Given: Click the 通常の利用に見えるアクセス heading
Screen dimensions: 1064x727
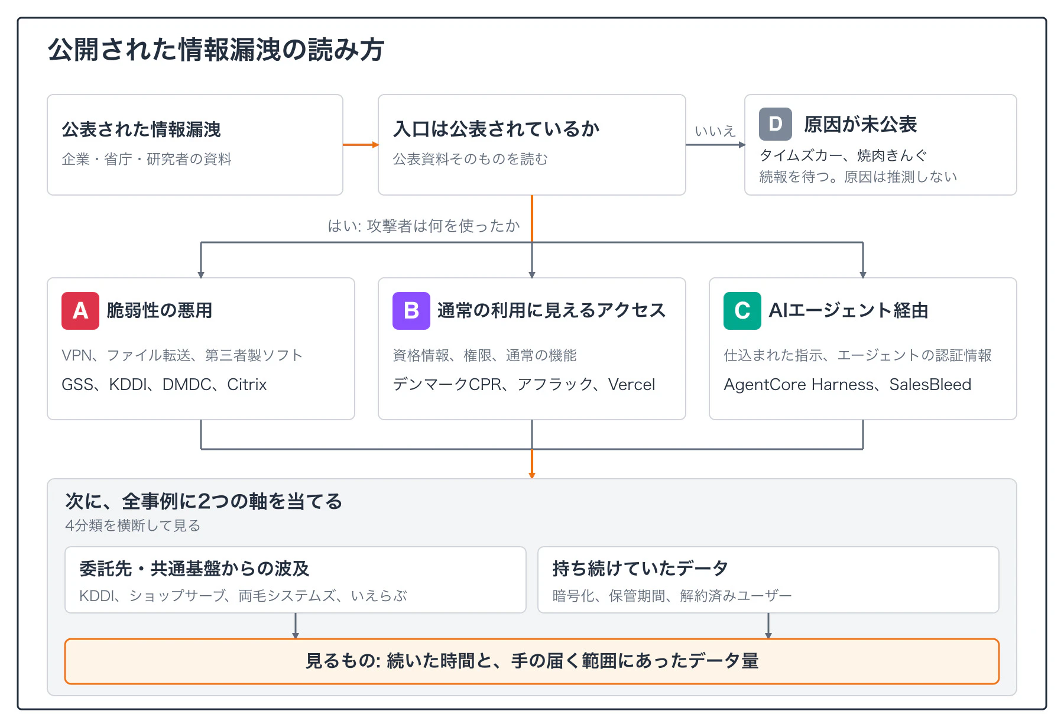Looking at the screenshot, I should (x=552, y=310).
